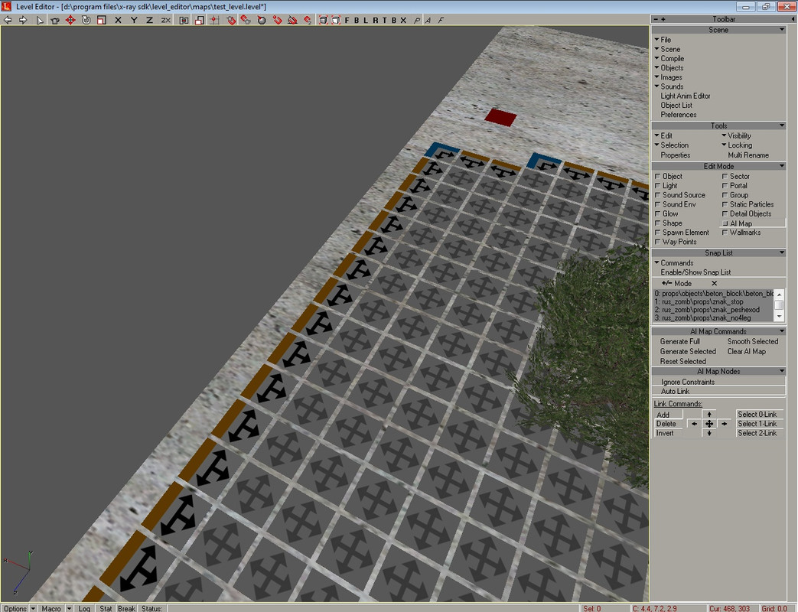Toggle the non-uniform scale icon
This screenshot has width=798, height=612.
click(184, 20)
